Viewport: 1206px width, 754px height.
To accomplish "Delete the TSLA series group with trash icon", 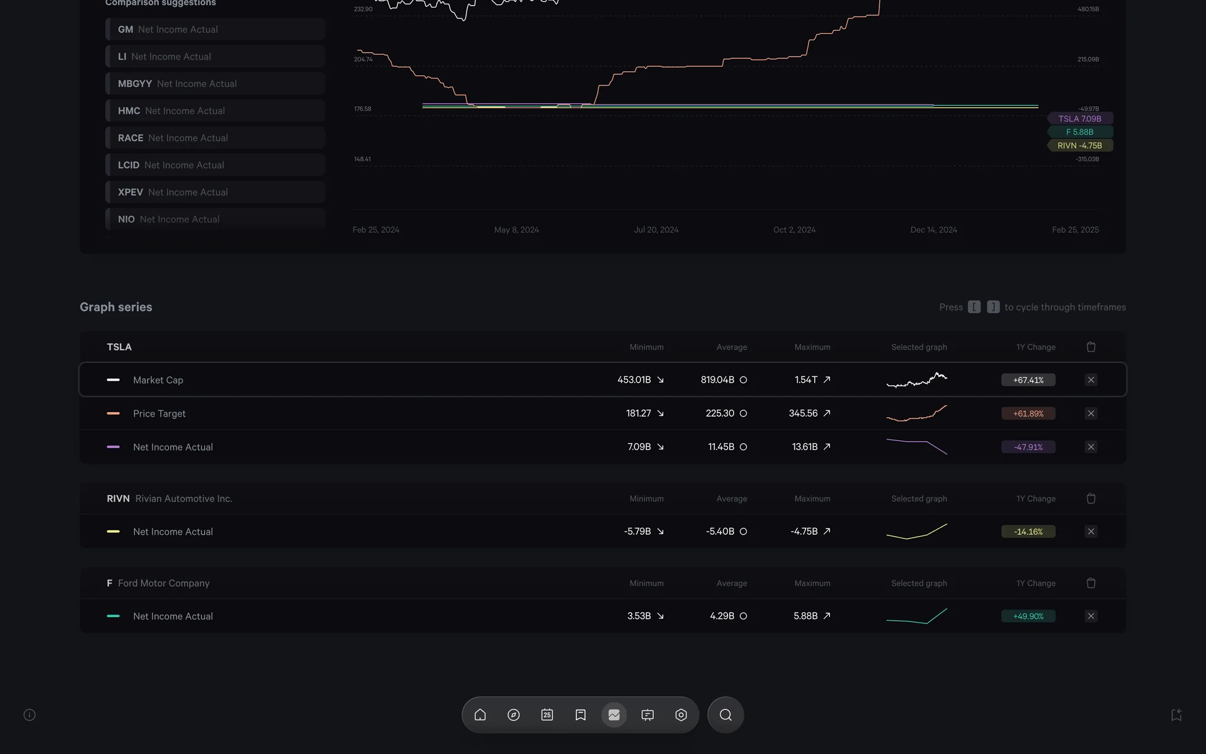I will (1091, 347).
